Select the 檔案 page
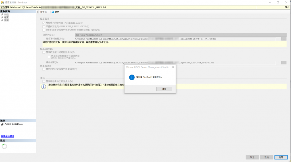The image size is (291, 162). (x=6, y=17)
